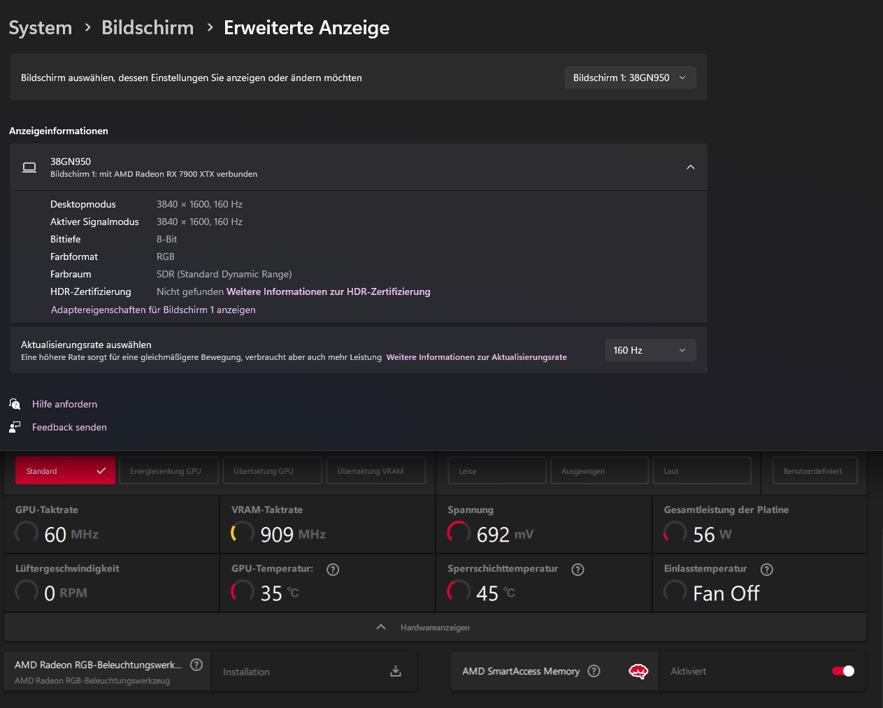Image resolution: width=883 pixels, height=708 pixels.
Task: Collapse the Hardwareanzeigen panel chevron
Action: [x=381, y=627]
